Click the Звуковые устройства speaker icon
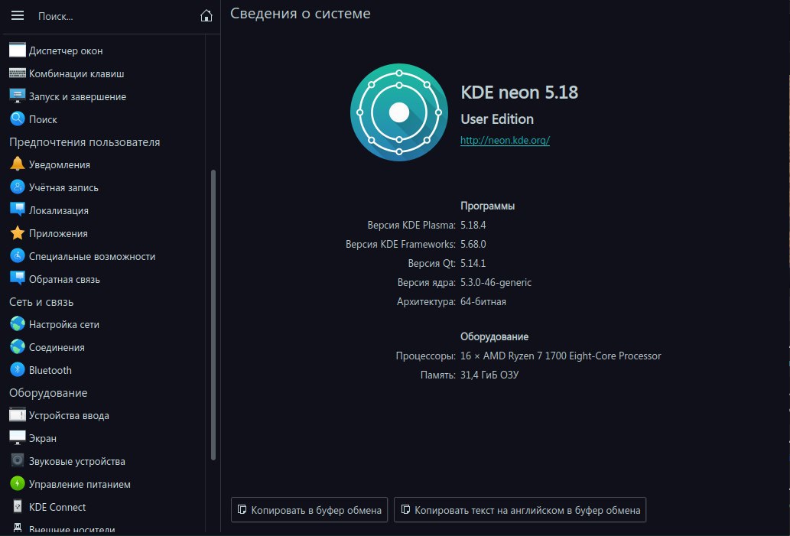Viewport: 790px width, 536px height. (17, 461)
